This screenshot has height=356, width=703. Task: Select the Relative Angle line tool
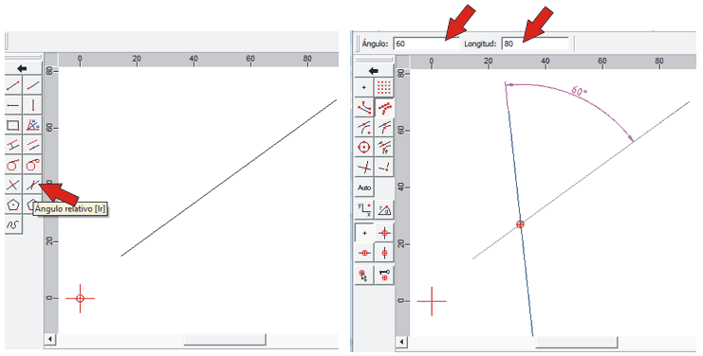32,185
